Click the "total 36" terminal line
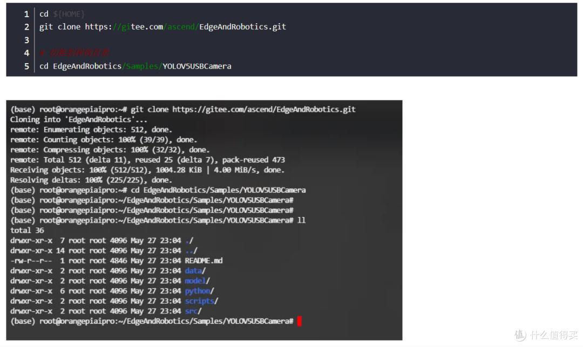 tap(27, 230)
